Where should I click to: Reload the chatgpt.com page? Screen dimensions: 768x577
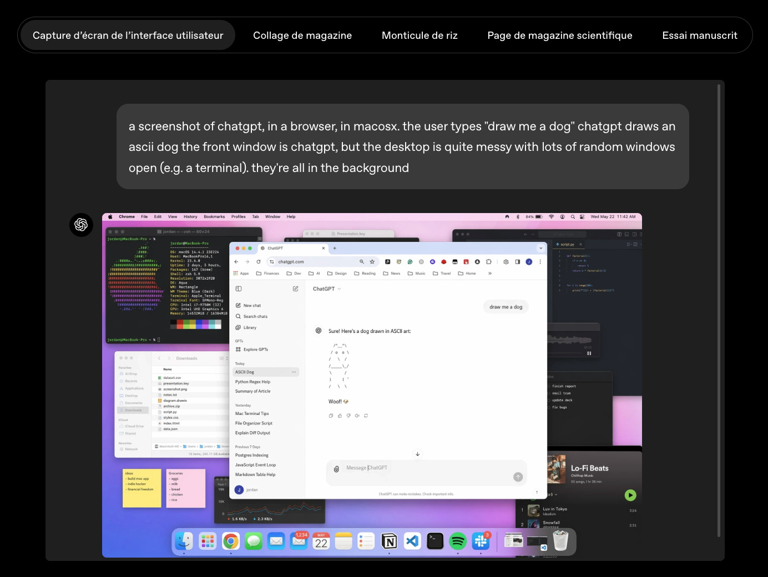(x=259, y=262)
